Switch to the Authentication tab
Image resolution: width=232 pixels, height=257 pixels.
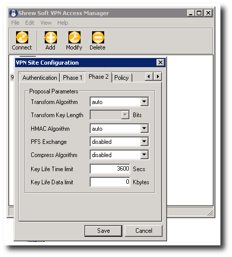point(40,78)
